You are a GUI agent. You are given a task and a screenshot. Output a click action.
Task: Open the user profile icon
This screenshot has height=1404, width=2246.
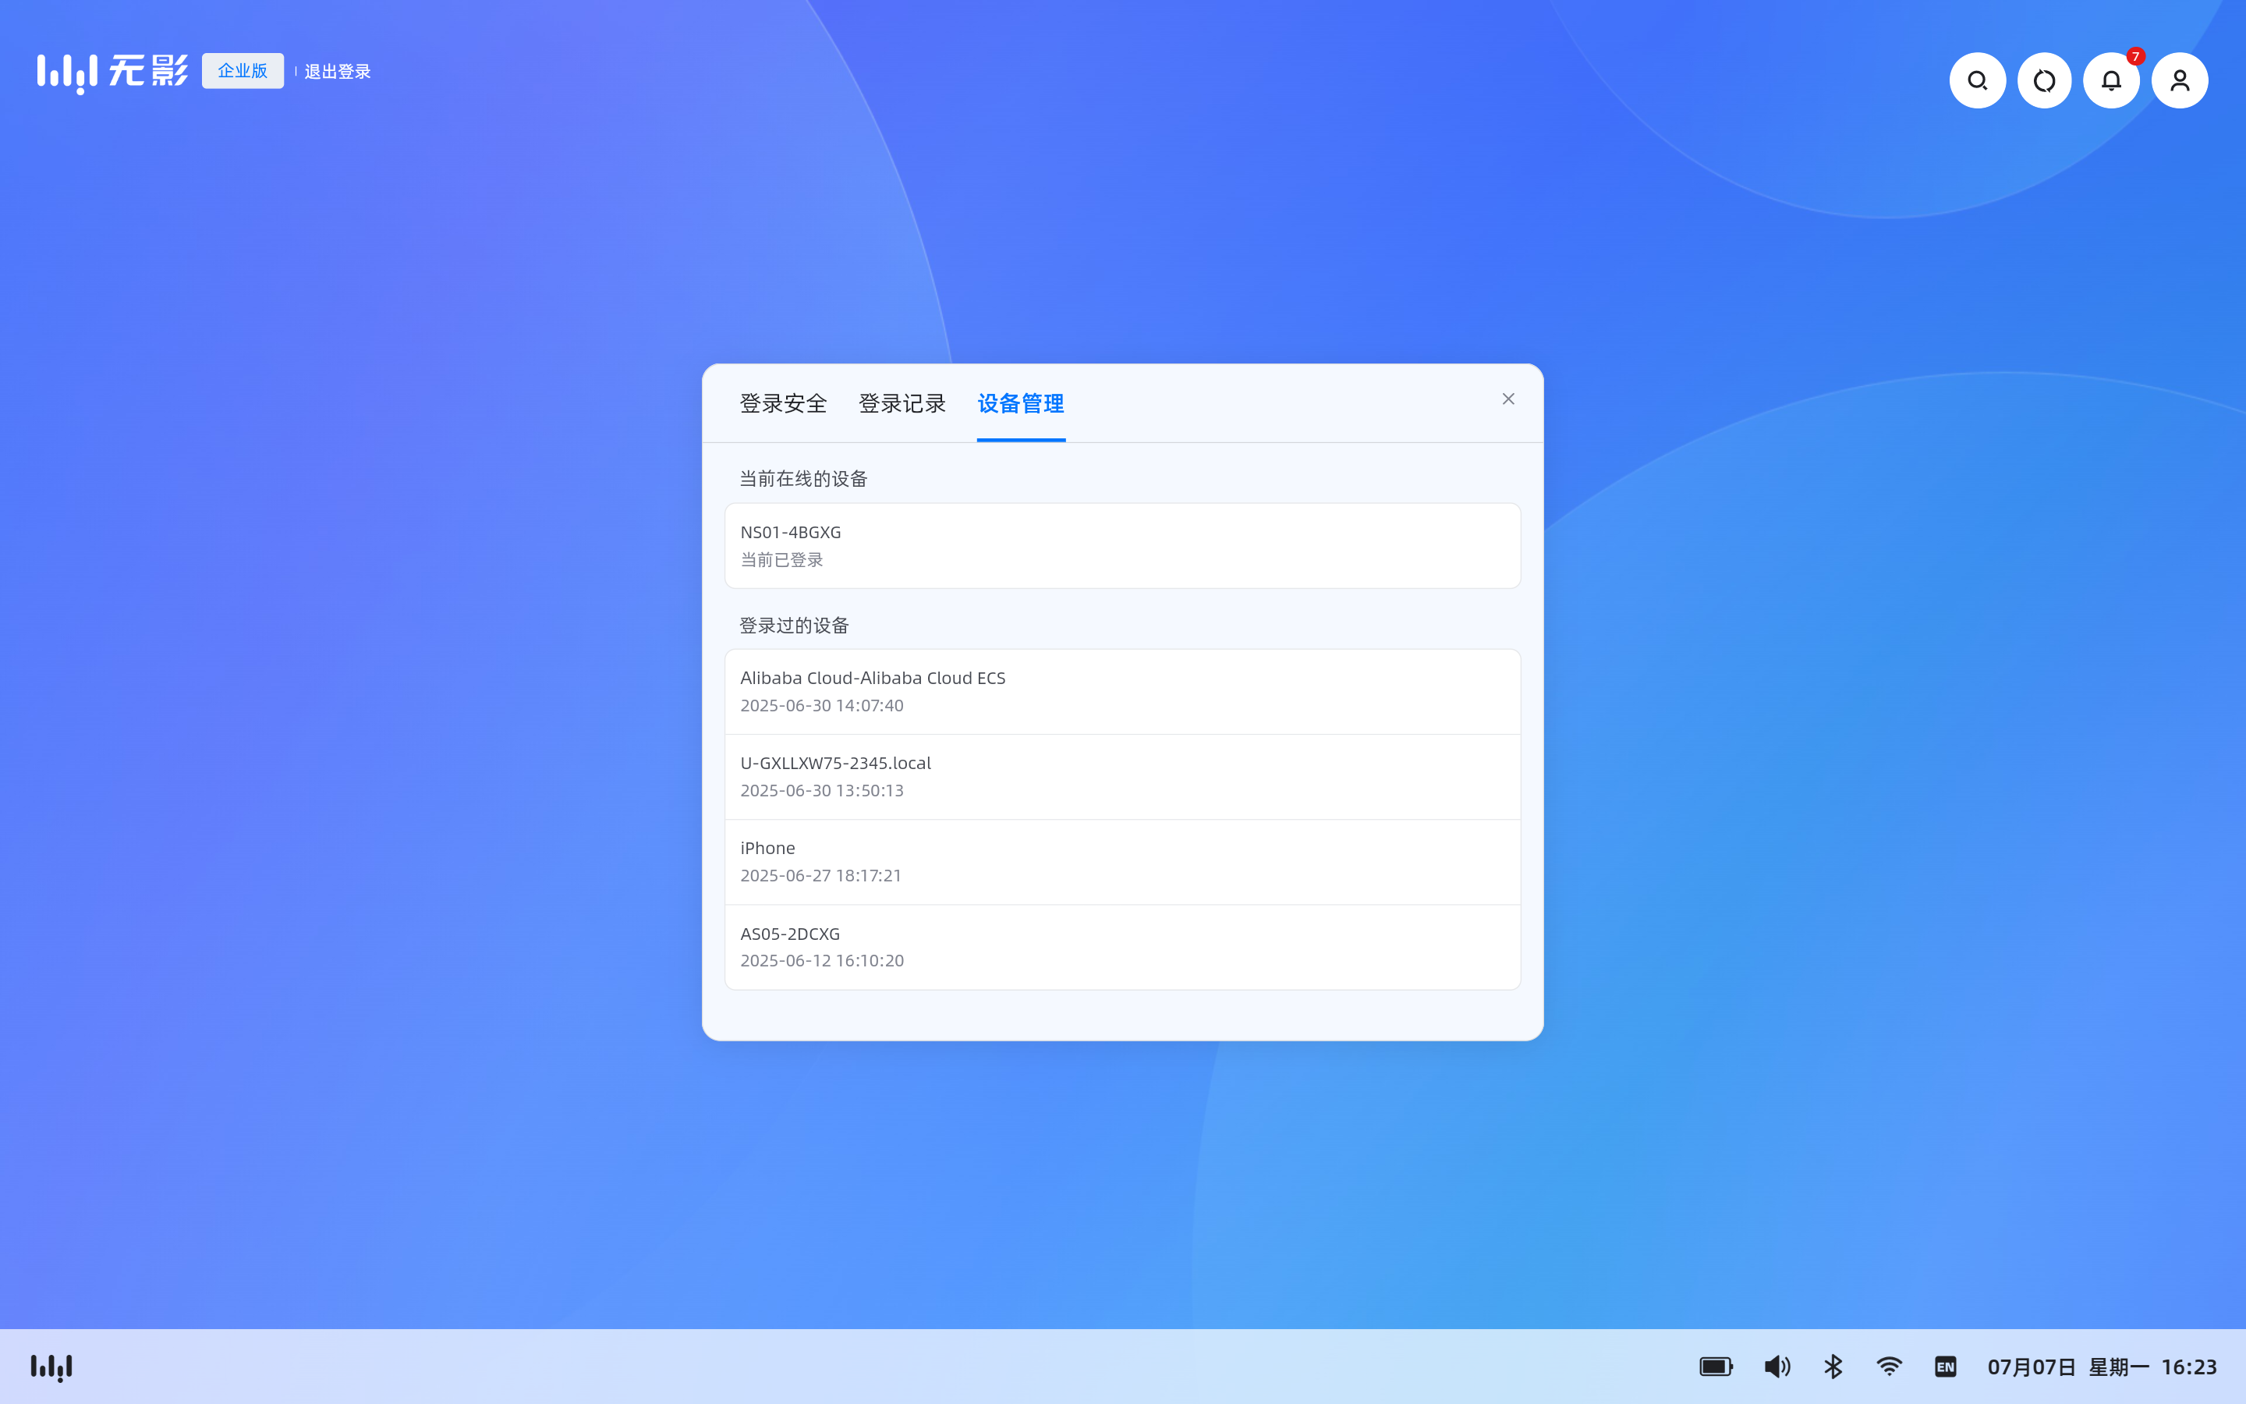[x=2179, y=81]
